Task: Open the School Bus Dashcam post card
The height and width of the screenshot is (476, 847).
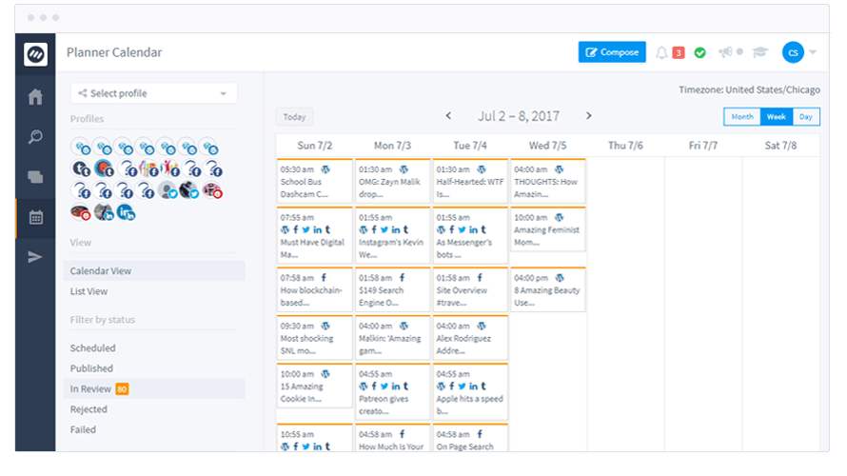Action: click(x=314, y=181)
